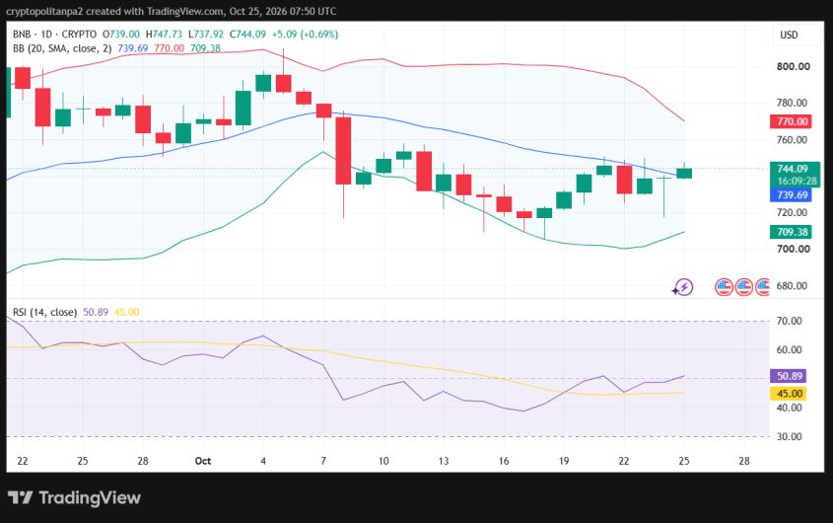Click the 7 date axis label
The image size is (833, 523).
tap(323, 461)
